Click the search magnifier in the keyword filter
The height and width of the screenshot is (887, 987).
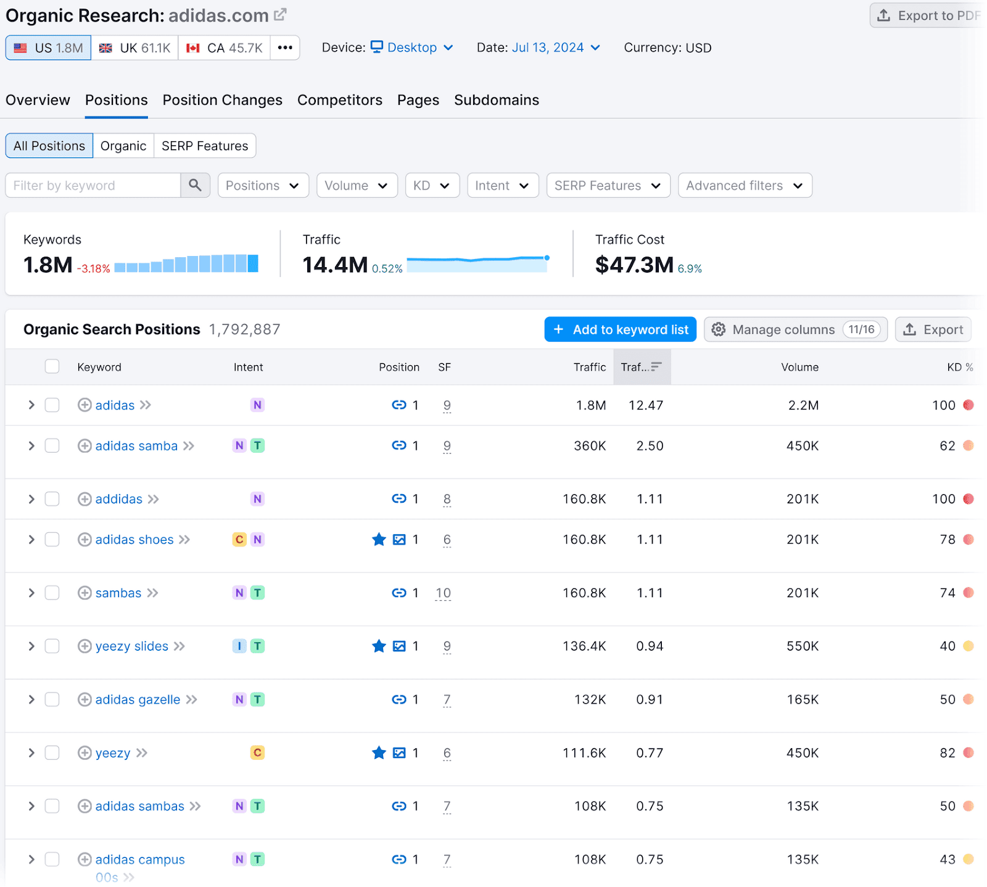pos(195,185)
